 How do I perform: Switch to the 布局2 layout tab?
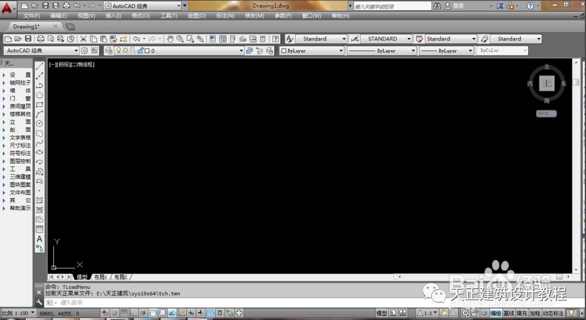pyautogui.click(x=121, y=277)
